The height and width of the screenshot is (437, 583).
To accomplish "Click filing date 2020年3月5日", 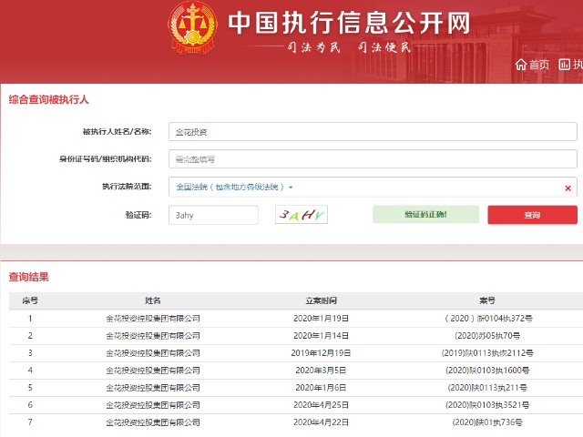I will click(x=321, y=371).
